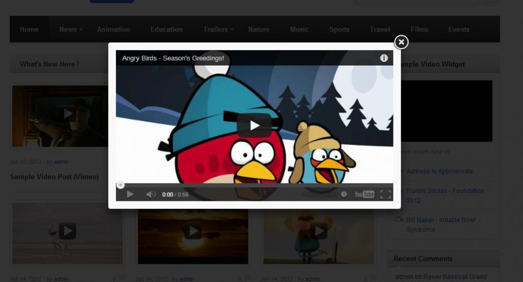This screenshot has height=282, width=523.
Task: Open Florent Soulas - Foundation 2012 link
Action: (445, 196)
